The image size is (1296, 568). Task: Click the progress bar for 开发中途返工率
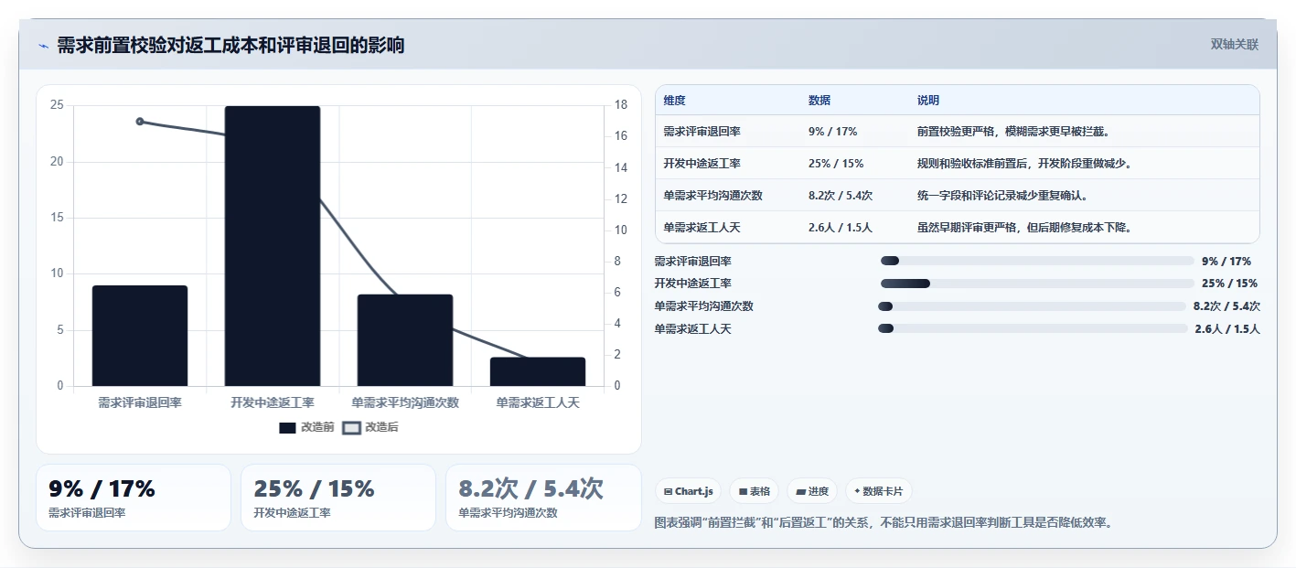[1037, 284]
